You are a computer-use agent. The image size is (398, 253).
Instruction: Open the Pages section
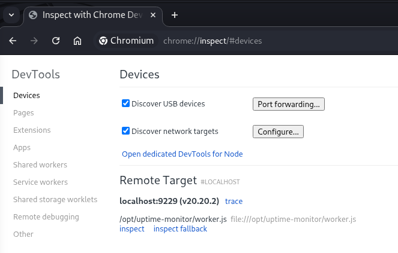pos(23,113)
